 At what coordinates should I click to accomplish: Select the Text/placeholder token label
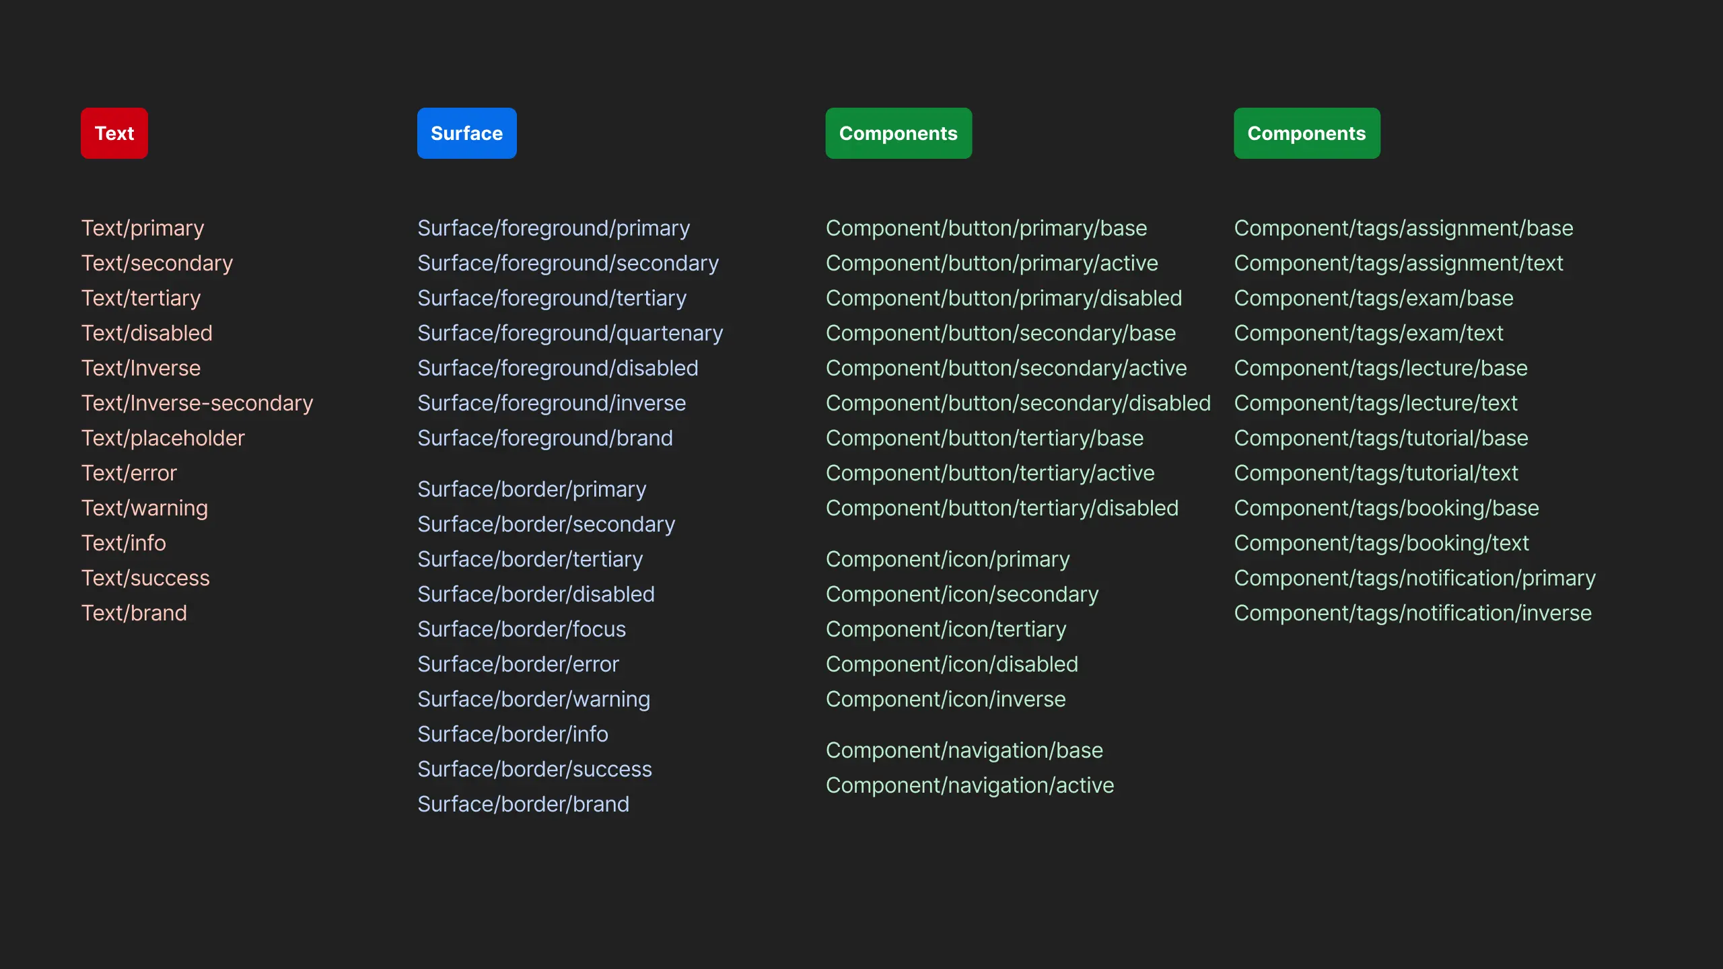[x=163, y=438]
